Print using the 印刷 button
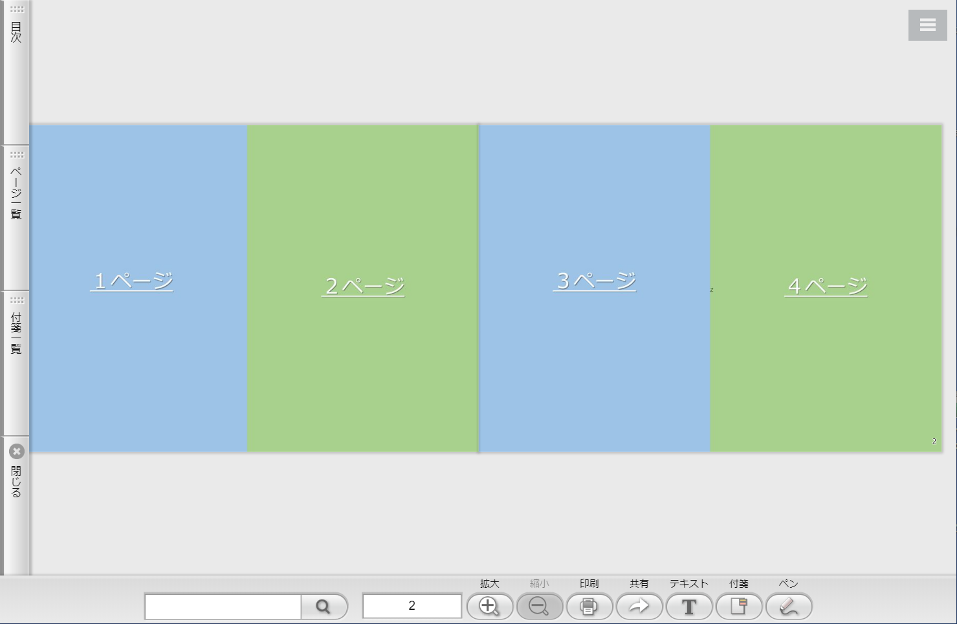This screenshot has height=624, width=957. (589, 606)
